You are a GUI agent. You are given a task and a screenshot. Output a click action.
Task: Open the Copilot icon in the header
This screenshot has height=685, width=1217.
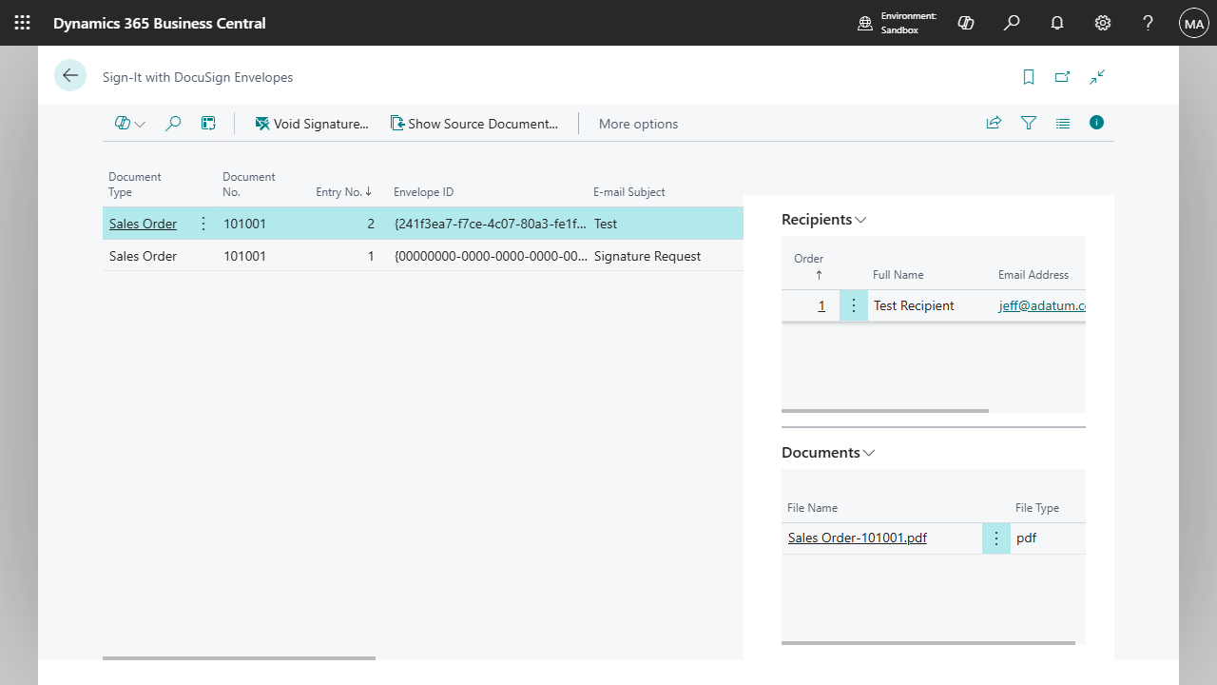point(966,23)
